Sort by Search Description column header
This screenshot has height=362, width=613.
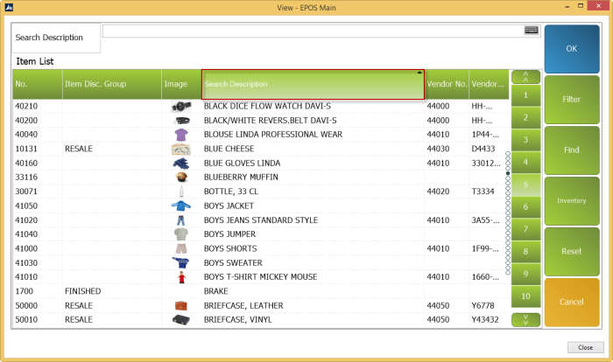tap(313, 85)
